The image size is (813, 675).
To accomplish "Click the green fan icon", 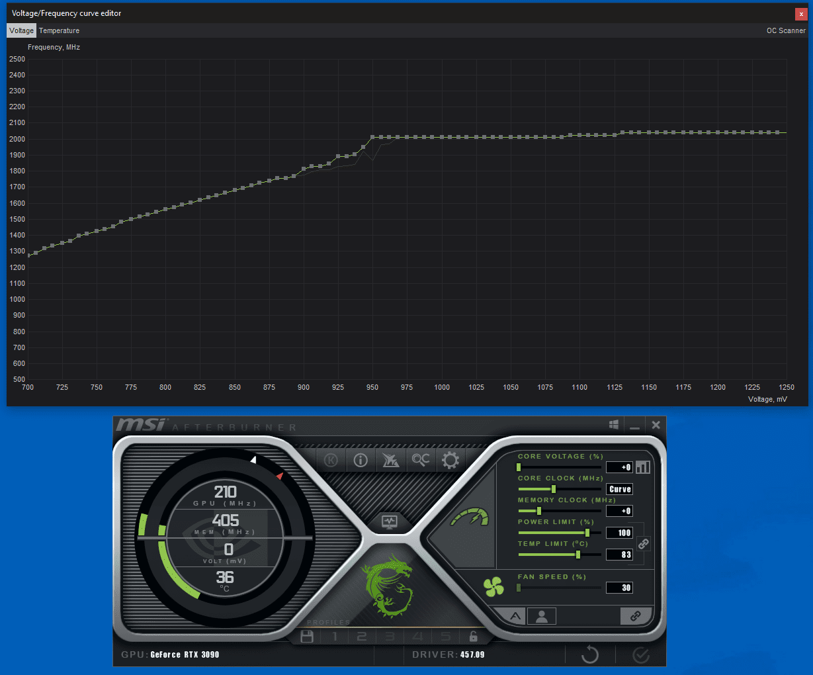I will pos(493,586).
